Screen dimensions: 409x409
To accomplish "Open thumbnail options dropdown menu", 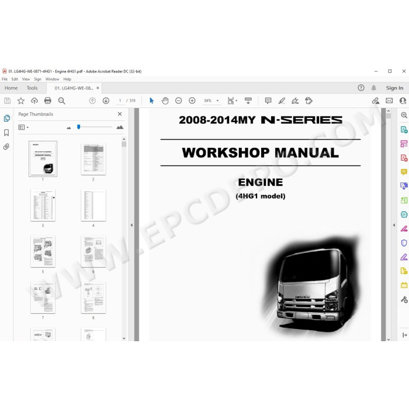I will (23, 127).
